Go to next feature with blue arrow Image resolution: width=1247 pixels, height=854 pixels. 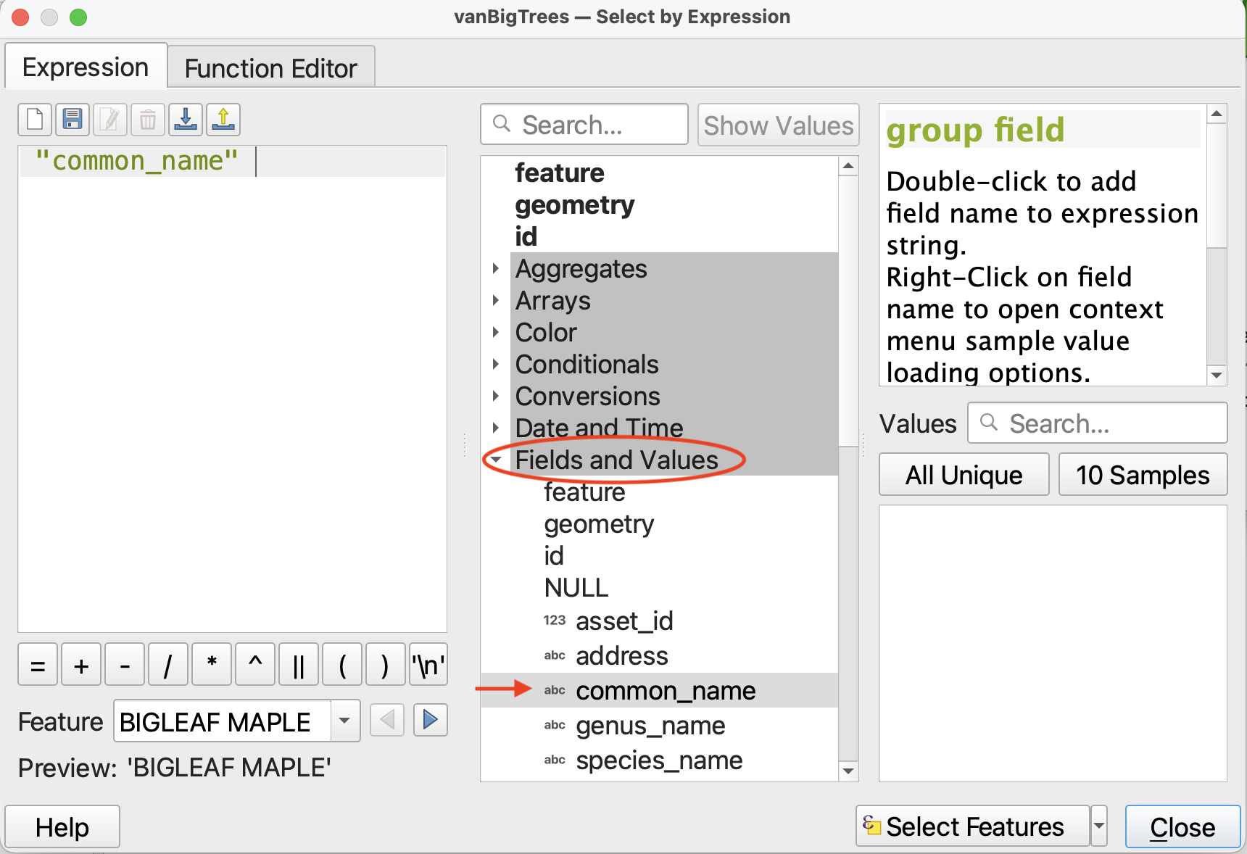[430, 720]
